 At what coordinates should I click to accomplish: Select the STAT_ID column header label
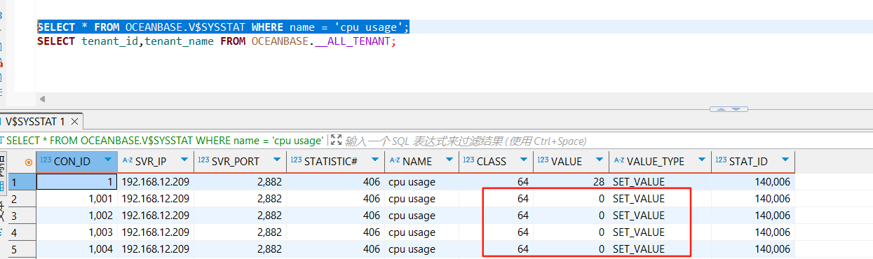pyautogui.click(x=748, y=162)
